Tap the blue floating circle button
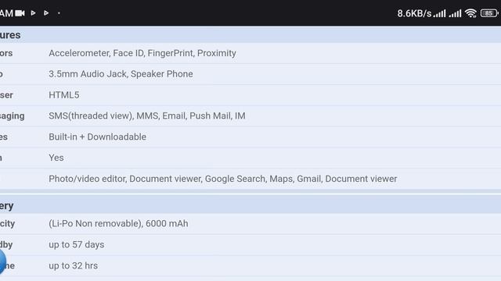 pos(2,261)
